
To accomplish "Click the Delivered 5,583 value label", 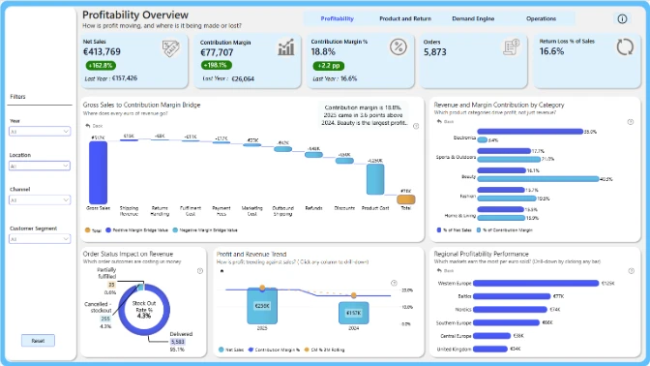I will pyautogui.click(x=177, y=342).
